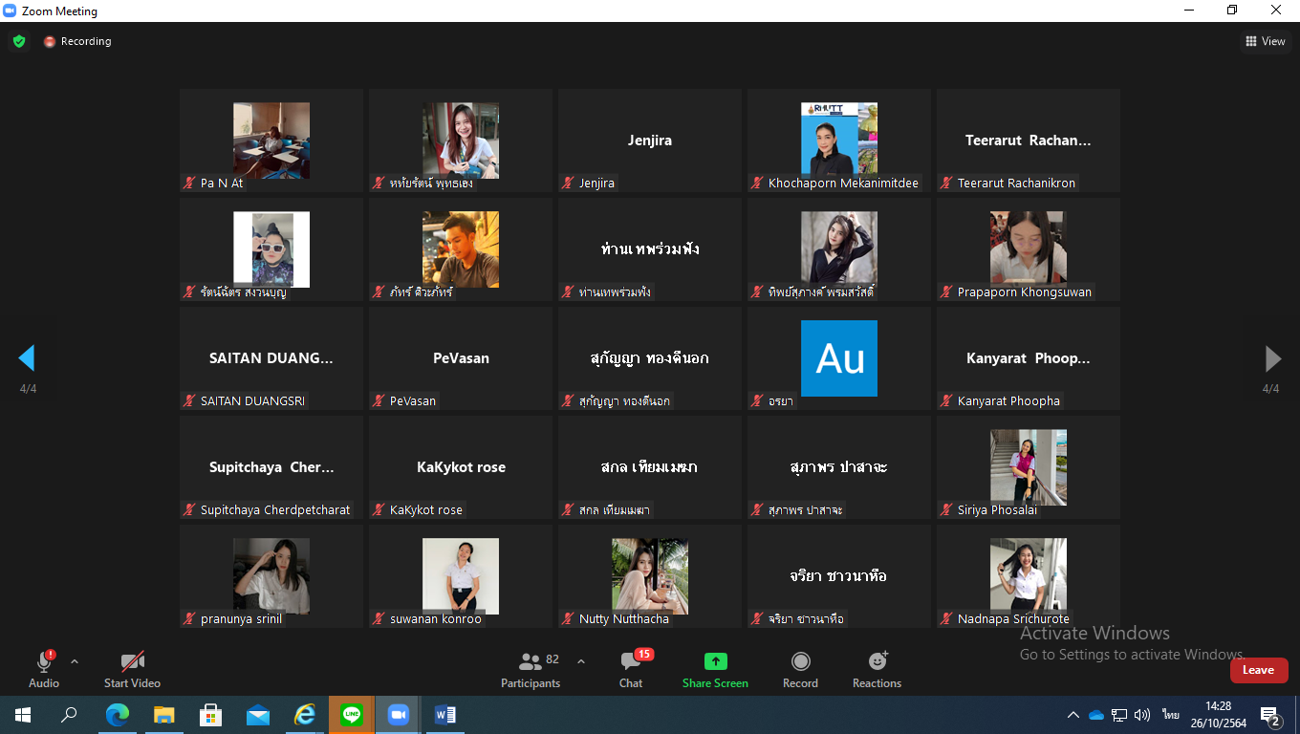Go to next gallery page arrow
1300x734 pixels.
click(x=1272, y=358)
